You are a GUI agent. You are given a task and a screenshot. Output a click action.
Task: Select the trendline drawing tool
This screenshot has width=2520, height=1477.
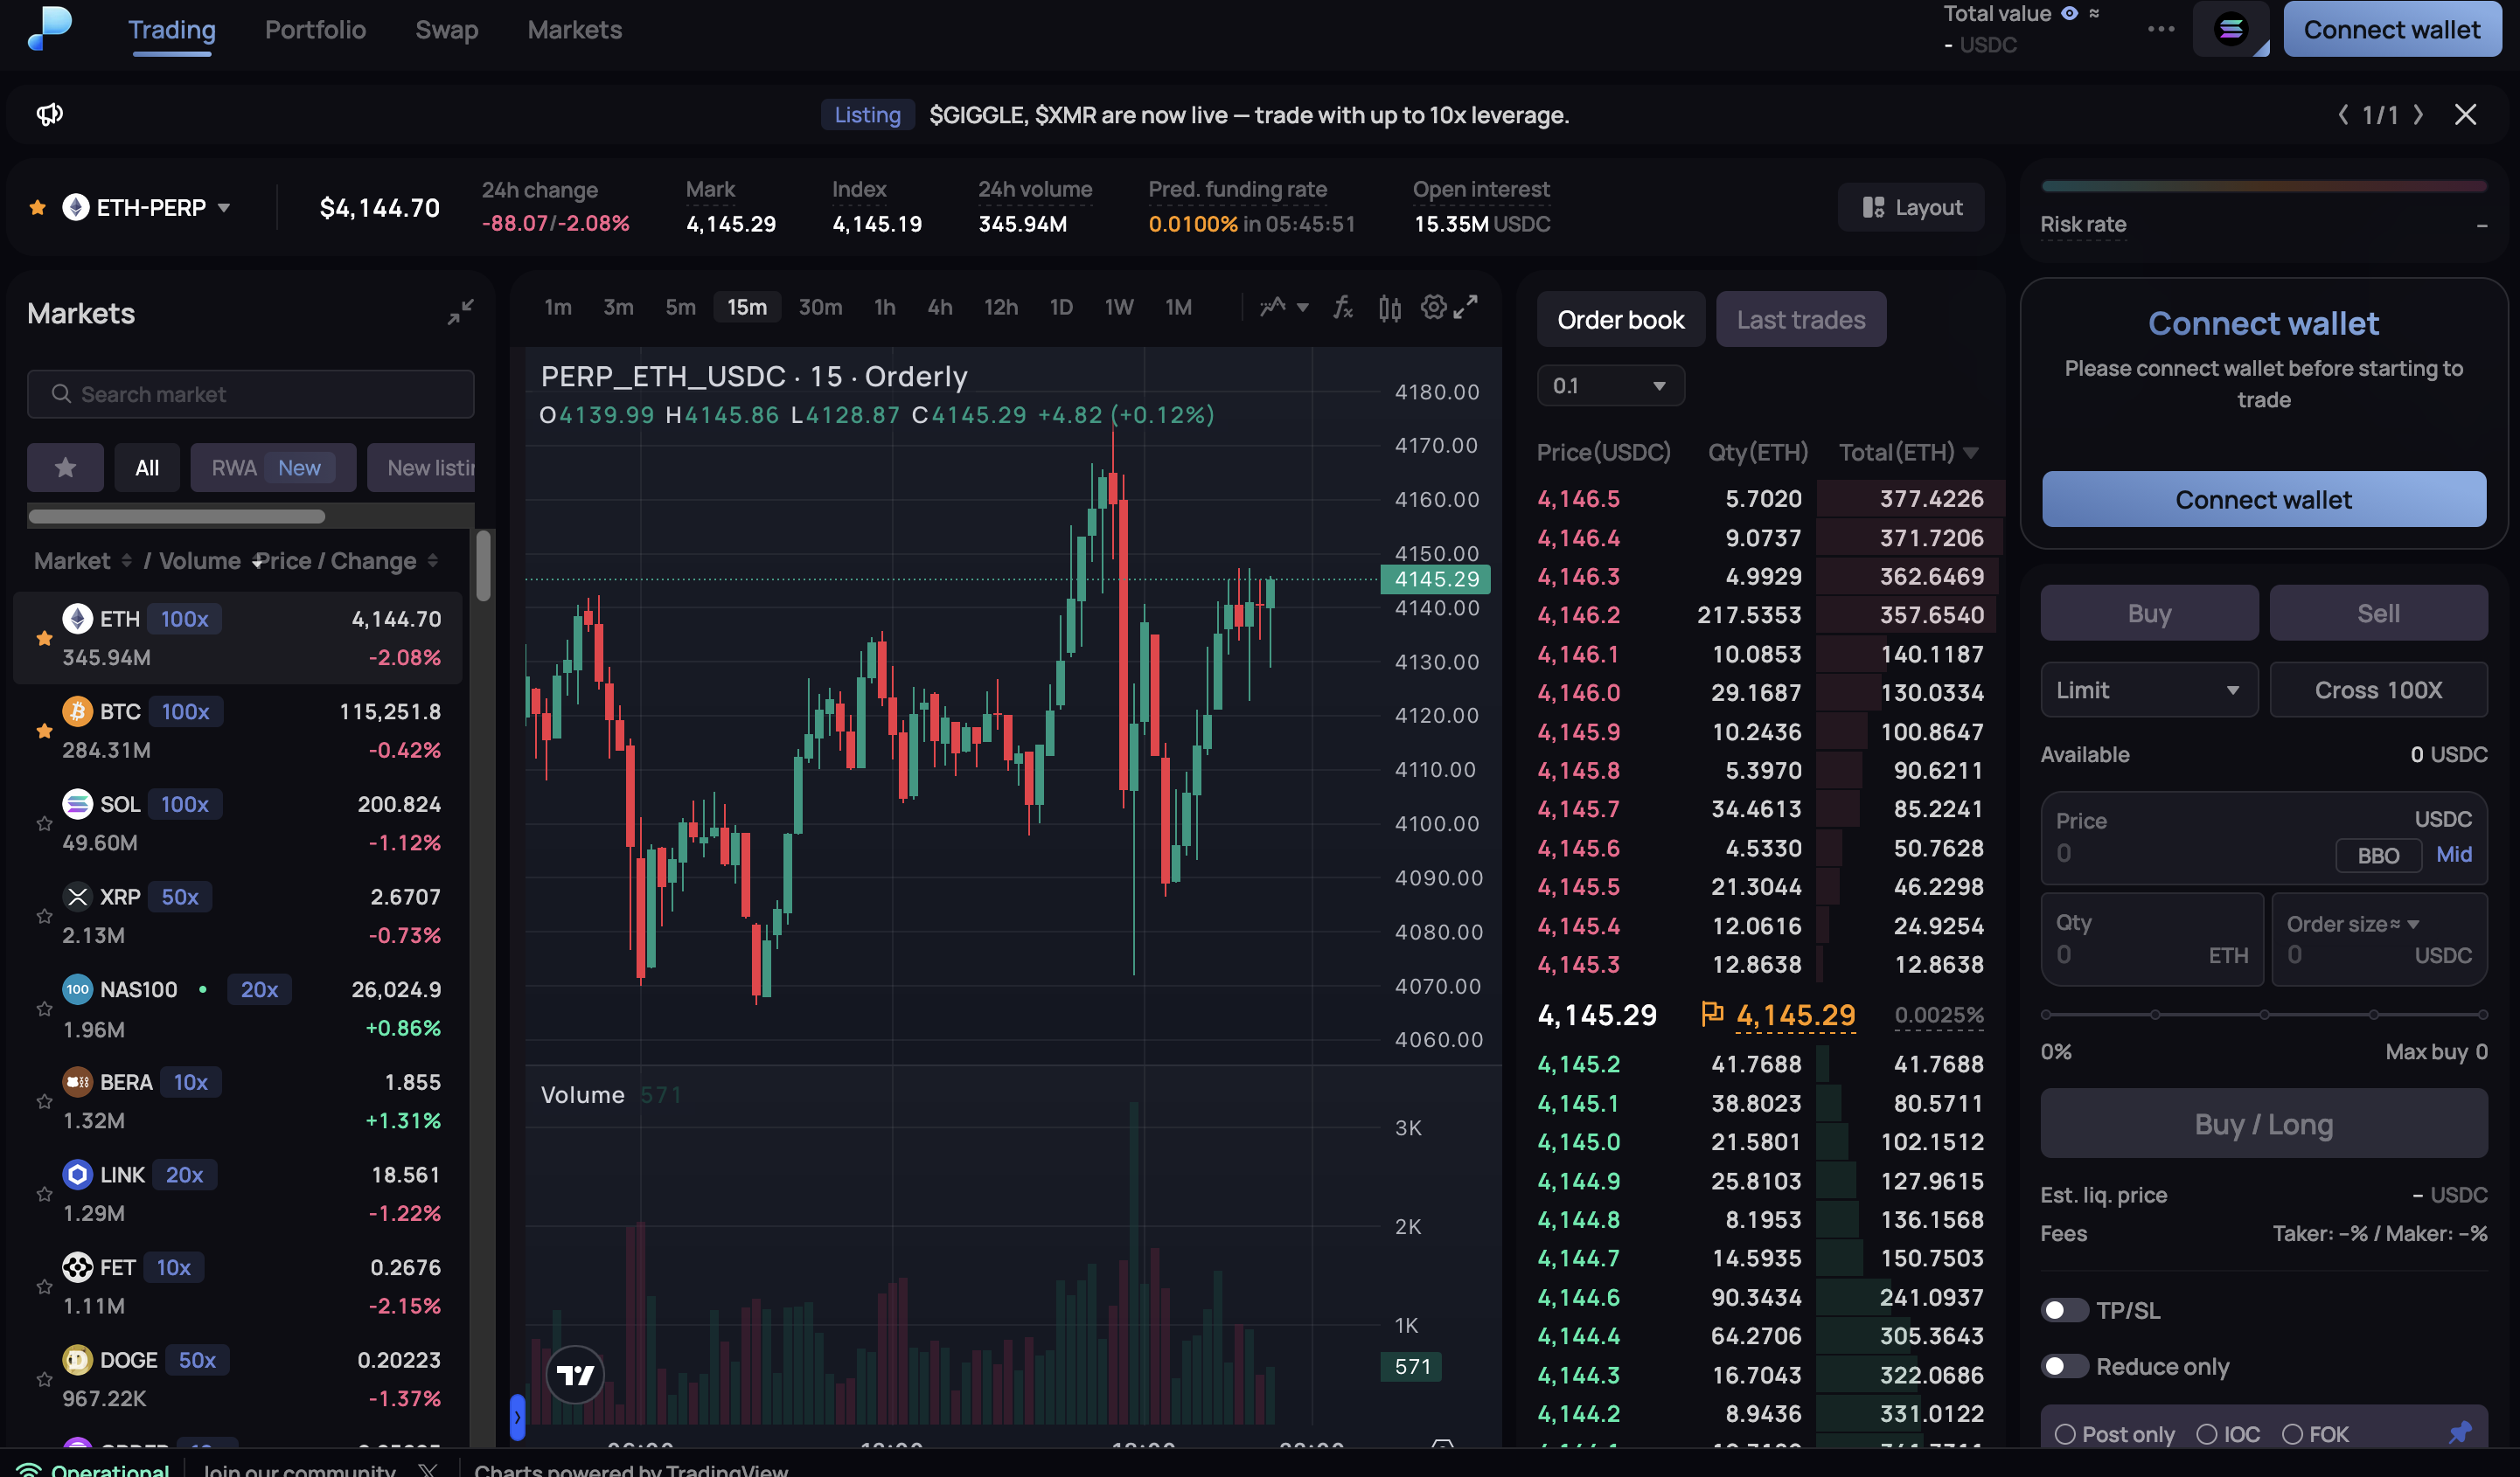(x=1274, y=308)
